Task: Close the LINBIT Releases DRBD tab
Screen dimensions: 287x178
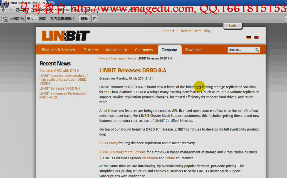Action: click(x=44, y=3)
